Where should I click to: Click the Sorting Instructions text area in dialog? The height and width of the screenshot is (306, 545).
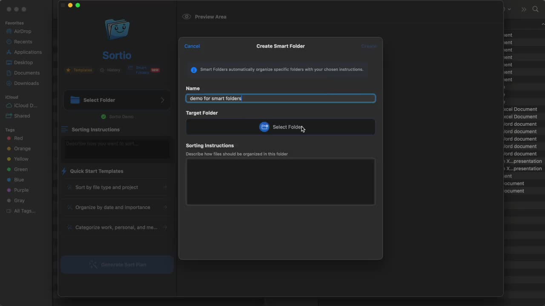(281, 182)
